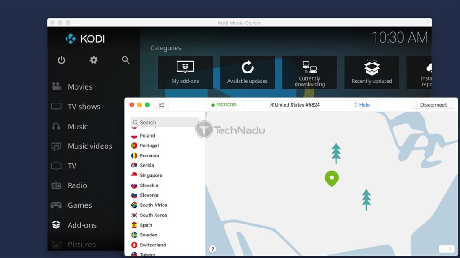The height and width of the screenshot is (258, 460).
Task: Zoom in the map with plus button
Action: point(450,249)
